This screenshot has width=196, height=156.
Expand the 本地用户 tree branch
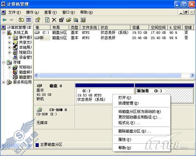pyautogui.click(x=9, y=47)
